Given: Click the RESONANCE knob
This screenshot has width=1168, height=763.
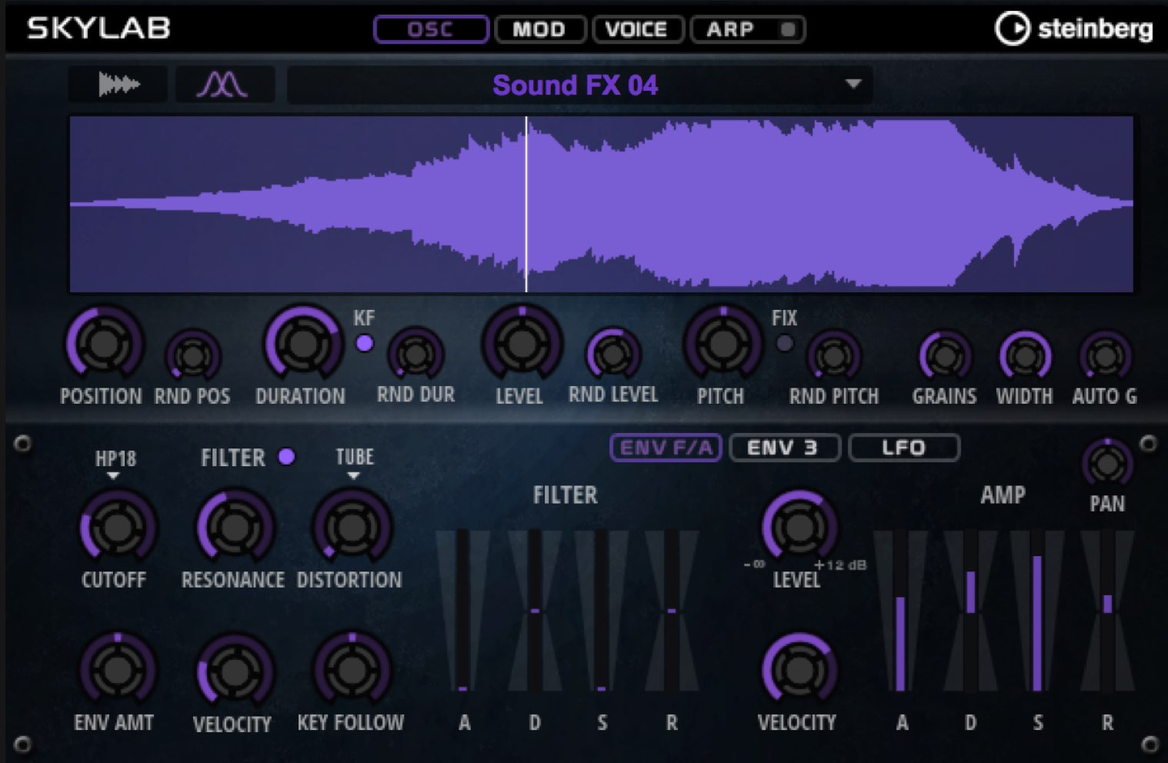Looking at the screenshot, I should (235, 527).
